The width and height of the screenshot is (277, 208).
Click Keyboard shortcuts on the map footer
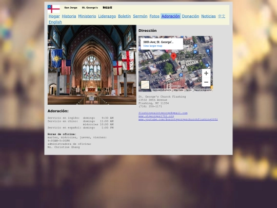coord(162,90)
